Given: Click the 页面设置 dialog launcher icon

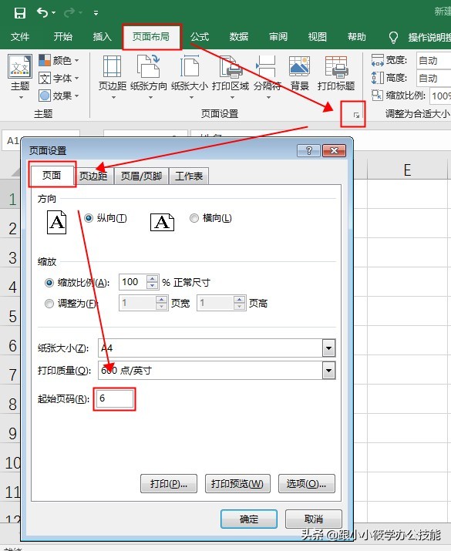Looking at the screenshot, I should [x=356, y=115].
